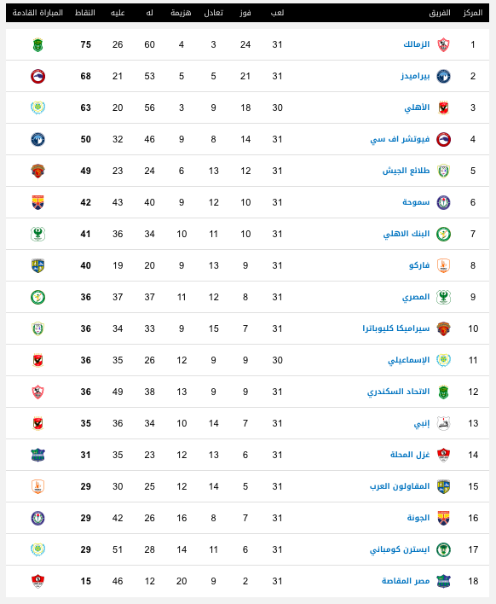Open the ايسترن كومباني team link
The width and height of the screenshot is (496, 604).
[x=400, y=549]
